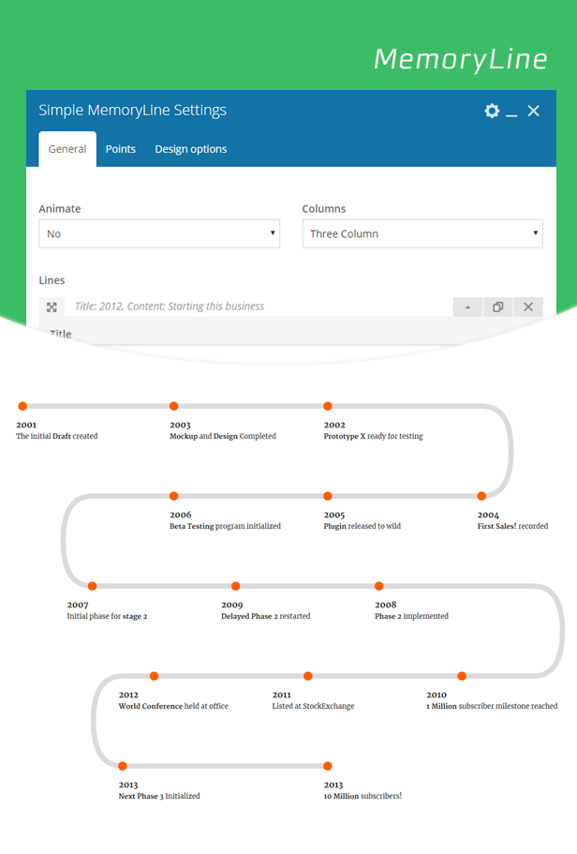Click the 2010 1 Million subscriber marker
Screen dimensions: 577x854
click(x=462, y=676)
